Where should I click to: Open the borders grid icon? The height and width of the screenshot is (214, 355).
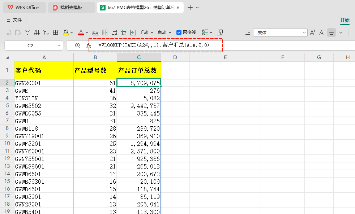[55, 32]
